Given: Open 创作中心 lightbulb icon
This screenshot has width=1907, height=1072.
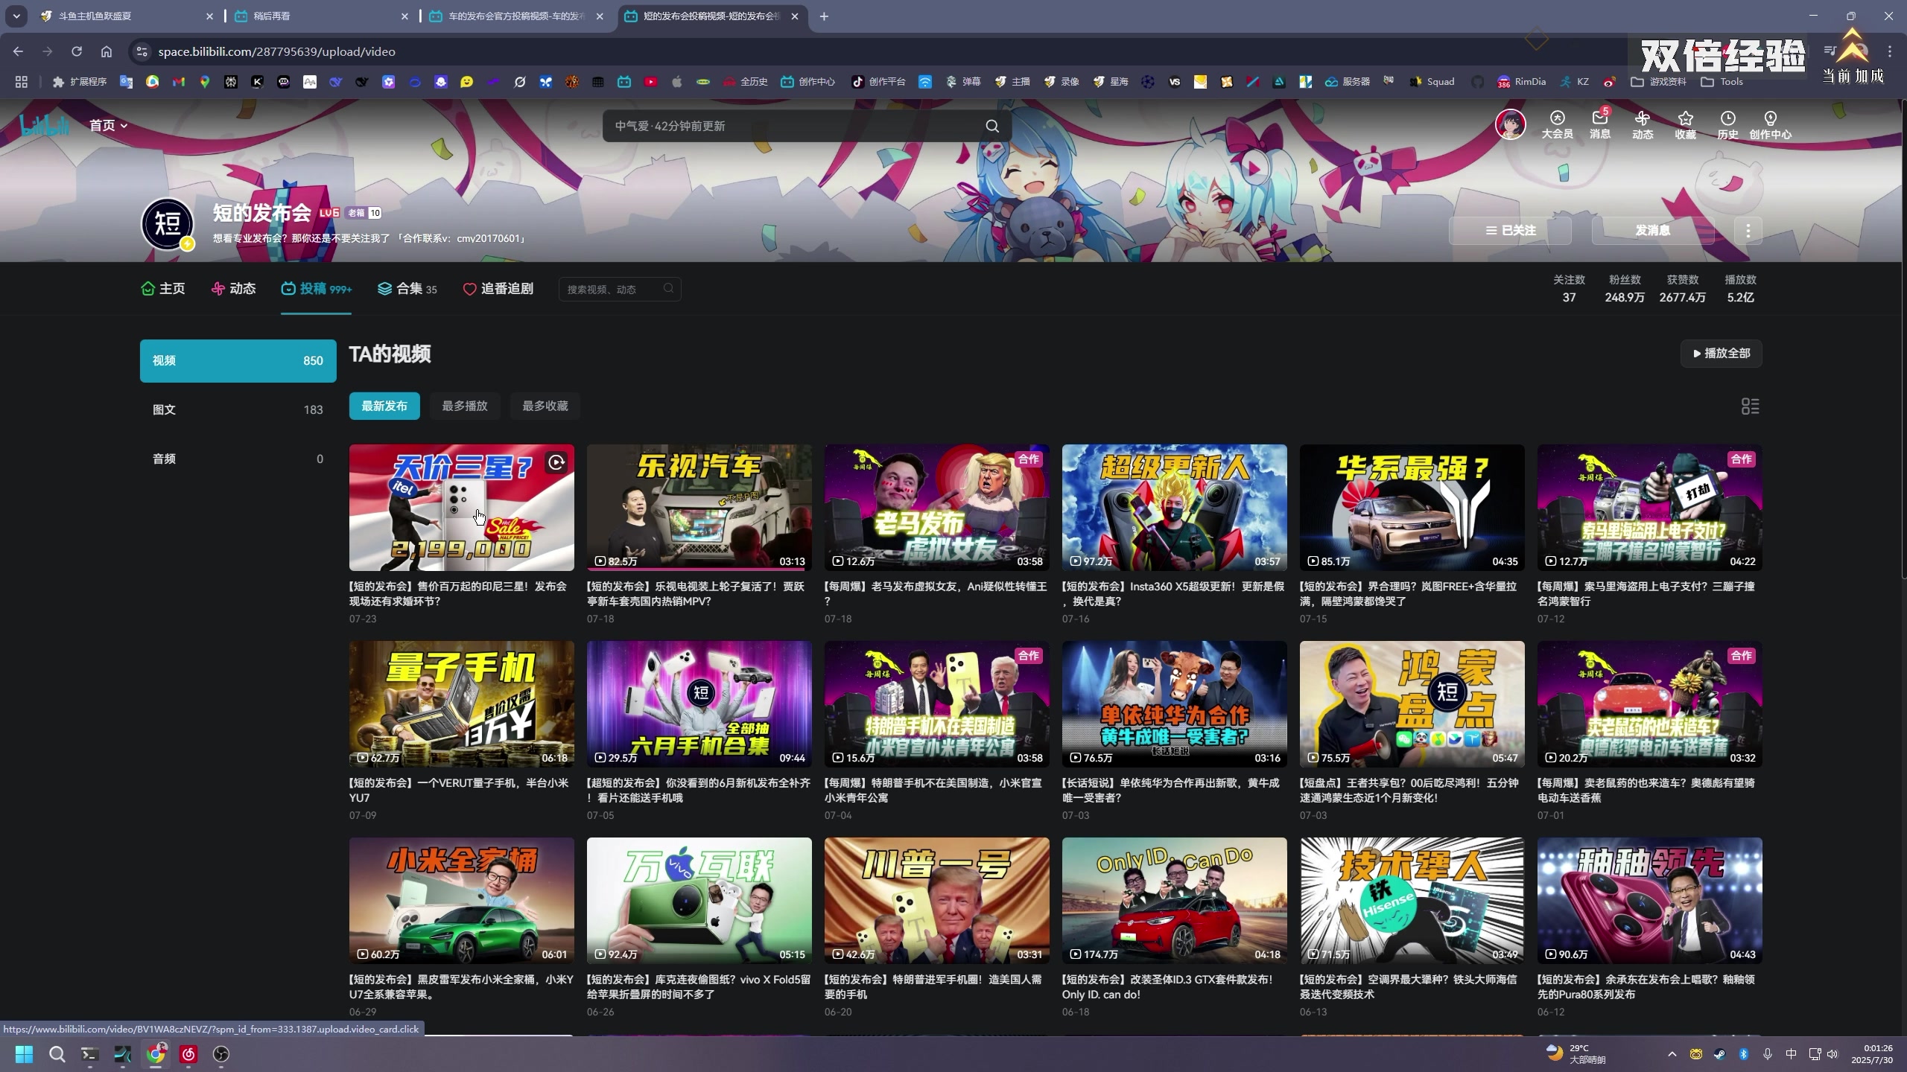Looking at the screenshot, I should click(1770, 125).
